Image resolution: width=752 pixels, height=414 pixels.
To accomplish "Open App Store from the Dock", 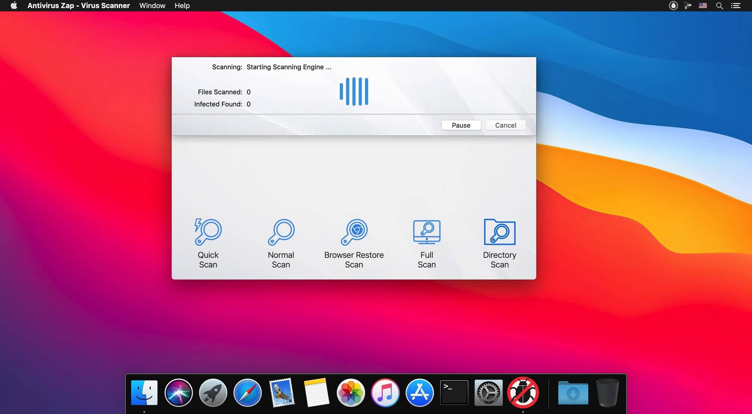I will tap(420, 393).
